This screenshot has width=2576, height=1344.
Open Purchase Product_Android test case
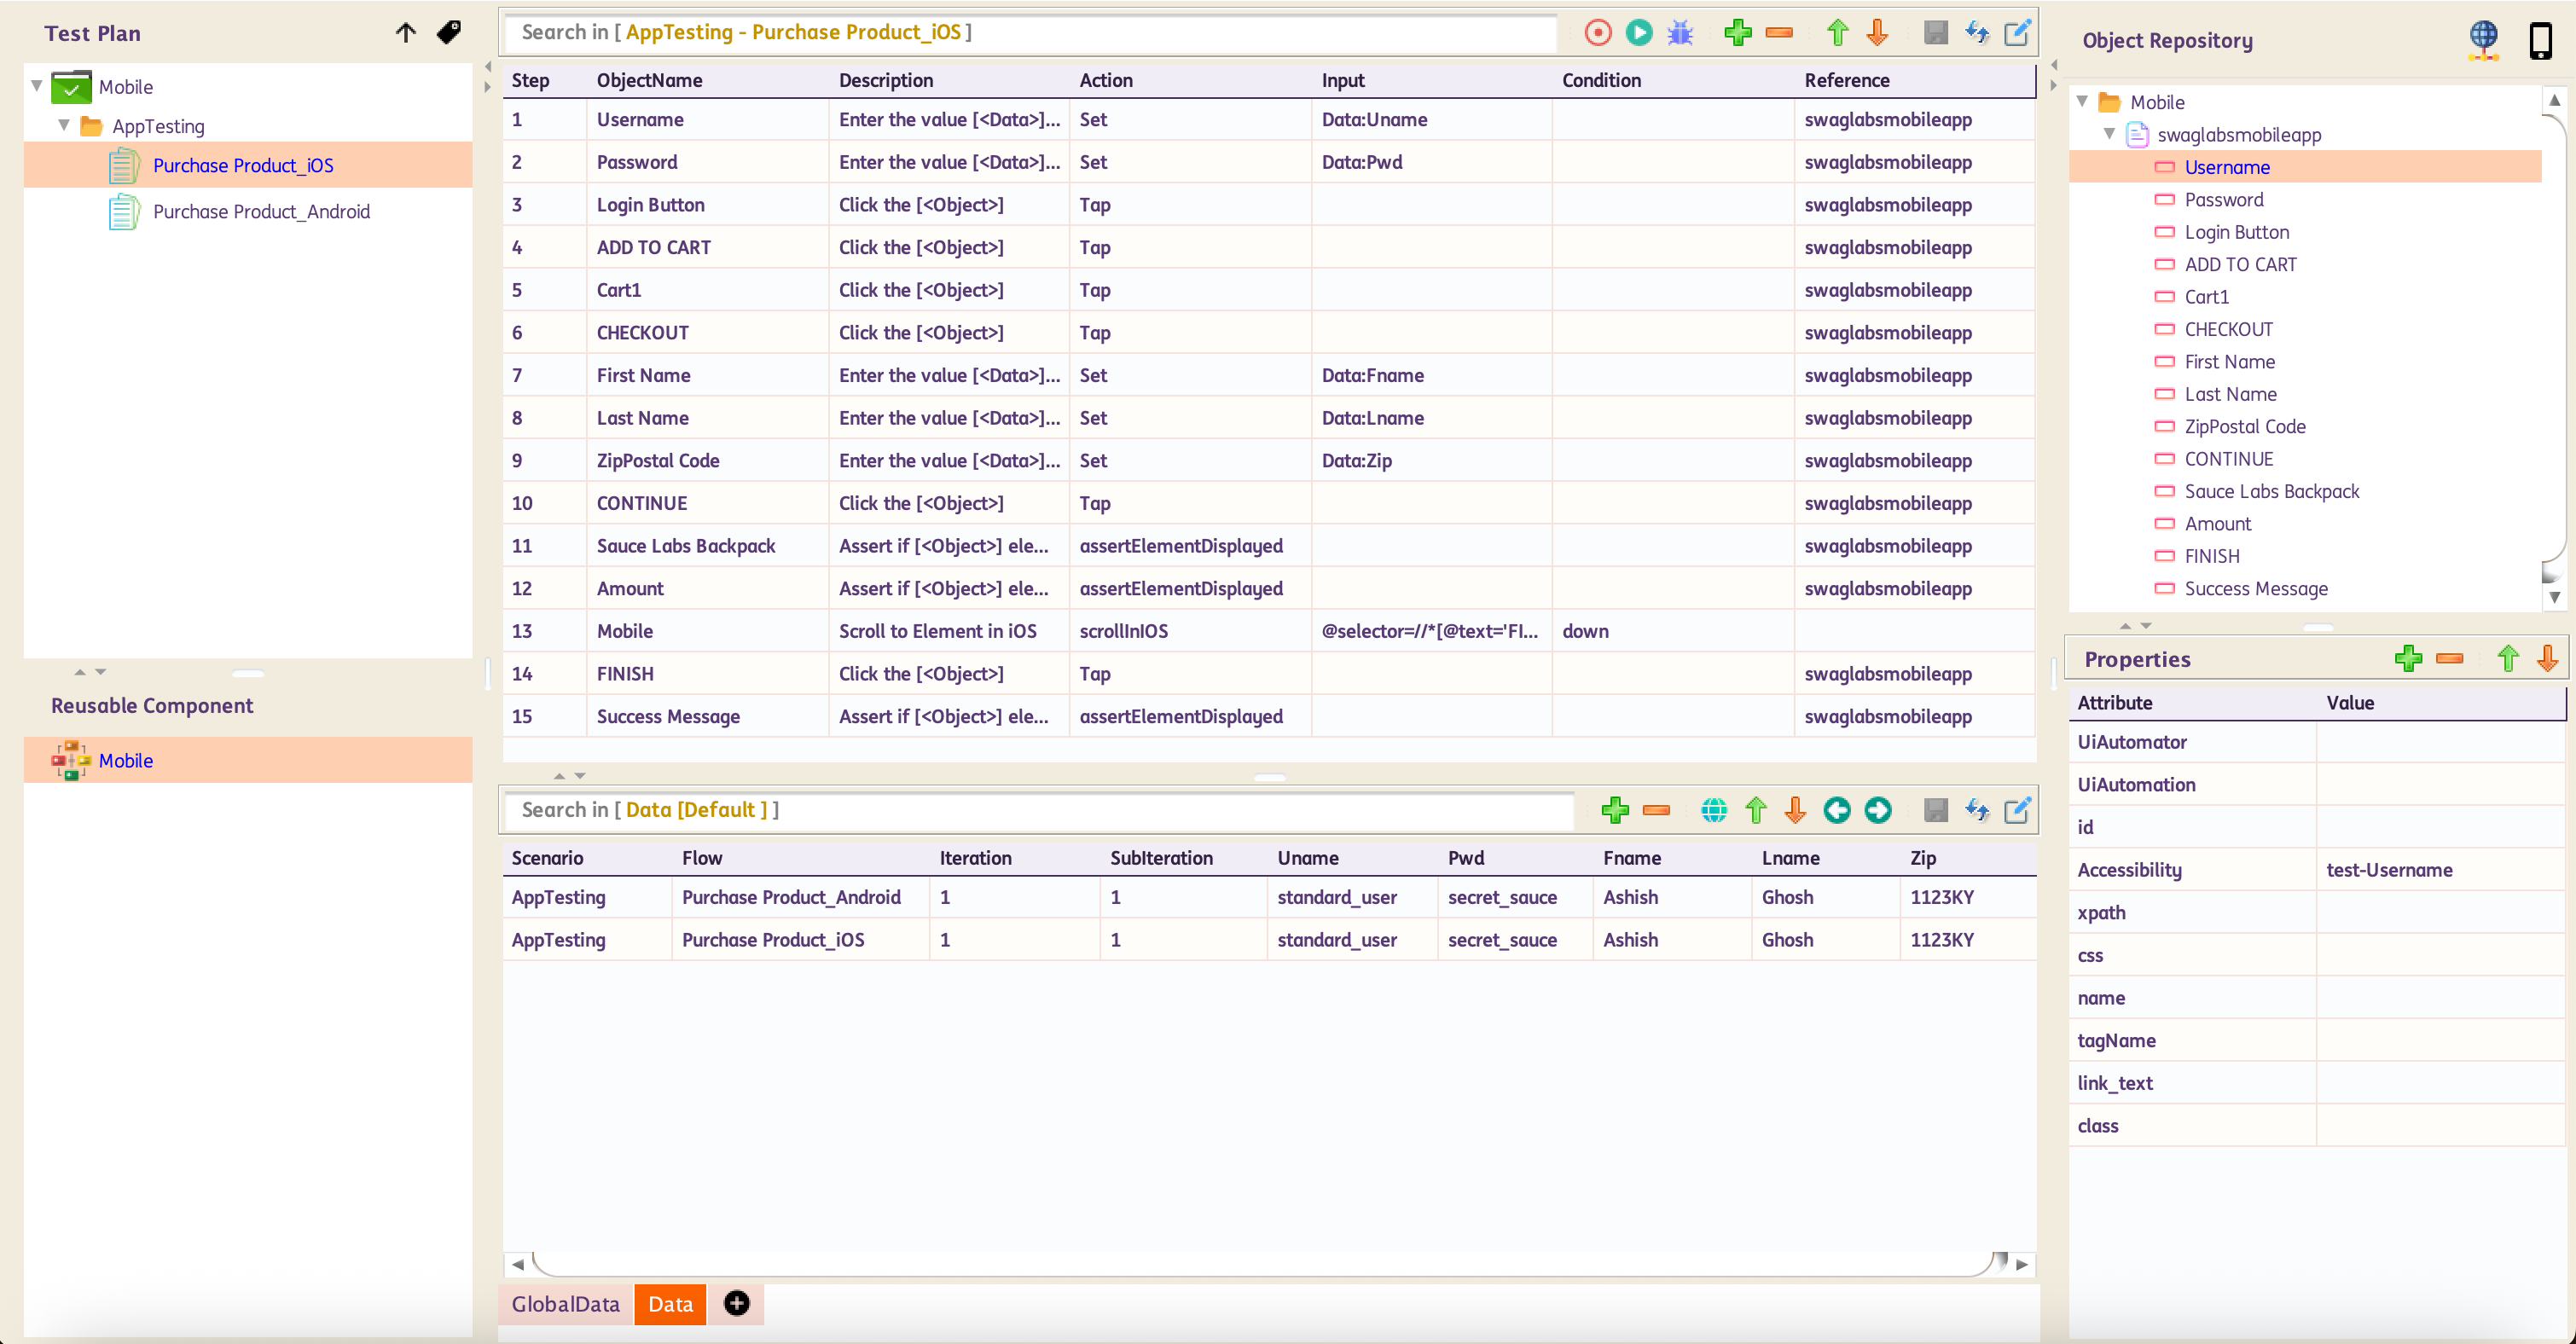[x=261, y=211]
